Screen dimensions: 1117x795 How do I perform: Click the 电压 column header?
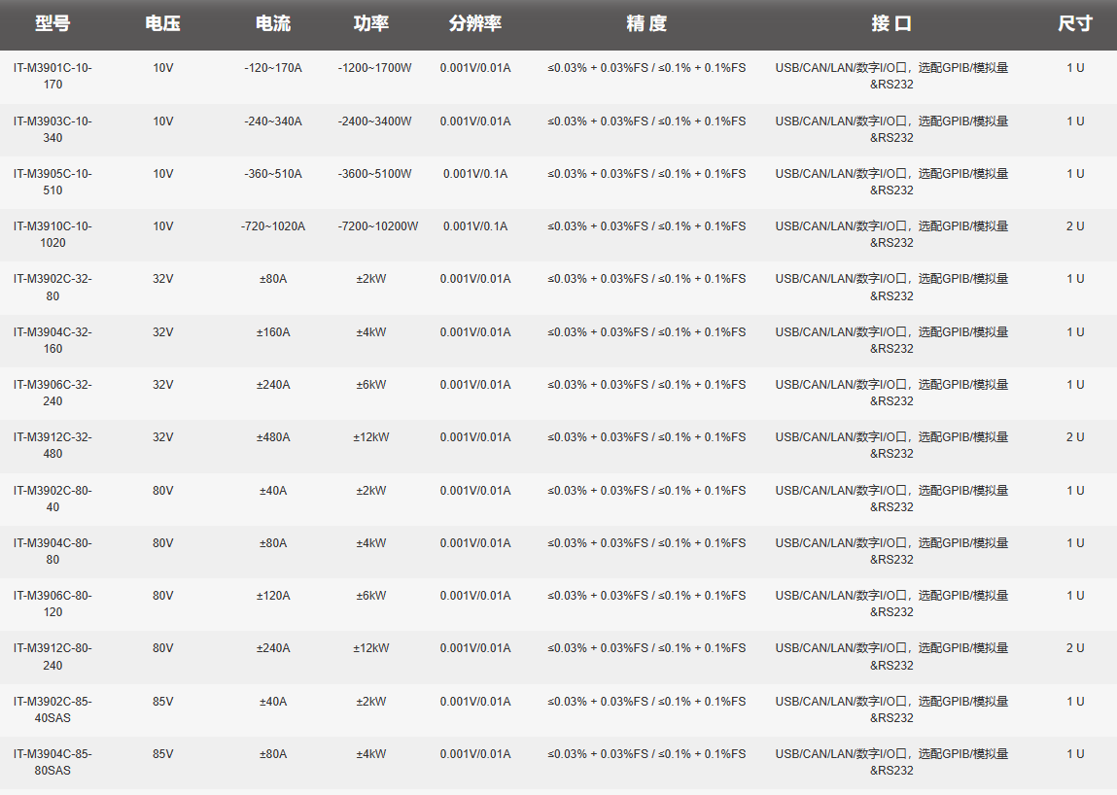coord(162,23)
